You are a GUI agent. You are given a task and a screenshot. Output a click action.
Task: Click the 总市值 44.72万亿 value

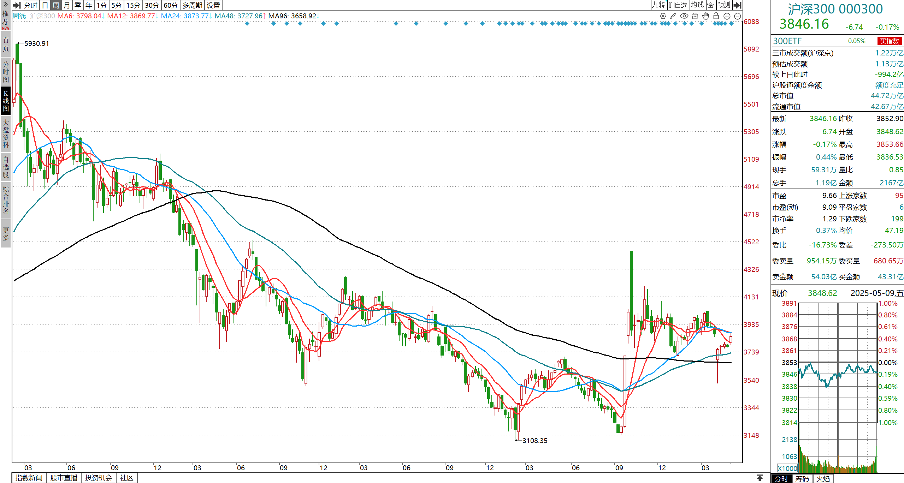[887, 96]
